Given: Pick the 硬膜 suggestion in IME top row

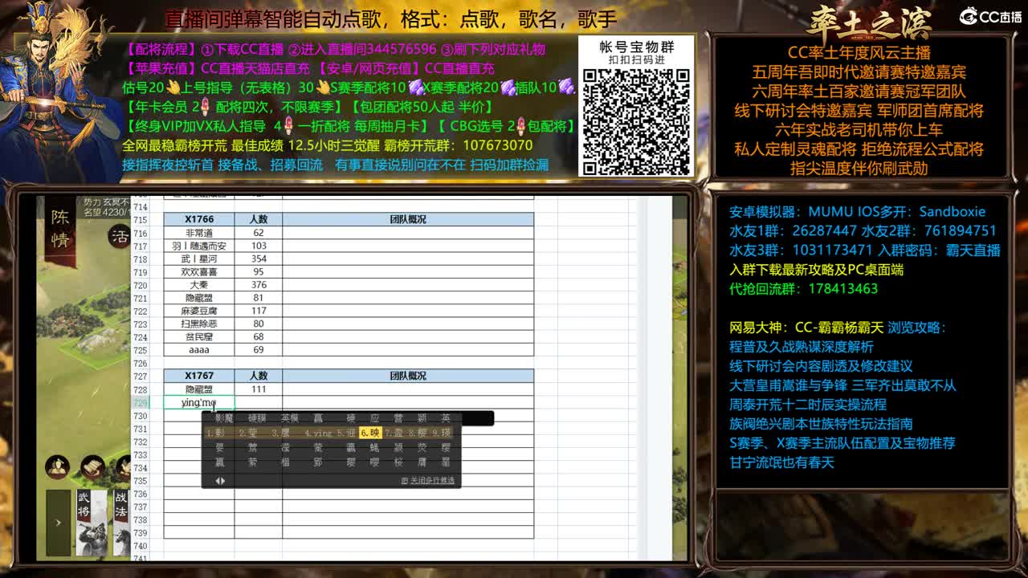Looking at the screenshot, I should pyautogui.click(x=257, y=418).
